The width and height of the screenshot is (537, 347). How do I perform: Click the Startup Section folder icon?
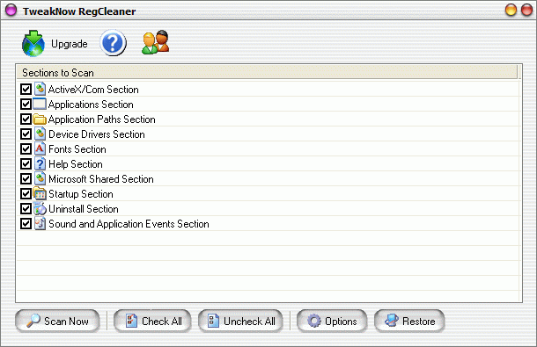40,193
